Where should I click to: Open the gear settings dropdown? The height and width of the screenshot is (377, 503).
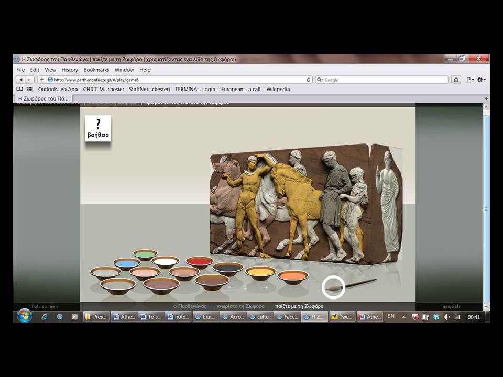pyautogui.click(x=481, y=80)
